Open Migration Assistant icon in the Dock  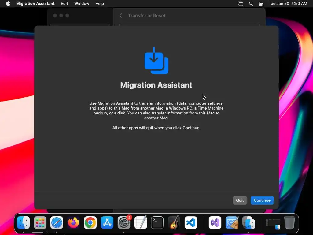coord(249,223)
